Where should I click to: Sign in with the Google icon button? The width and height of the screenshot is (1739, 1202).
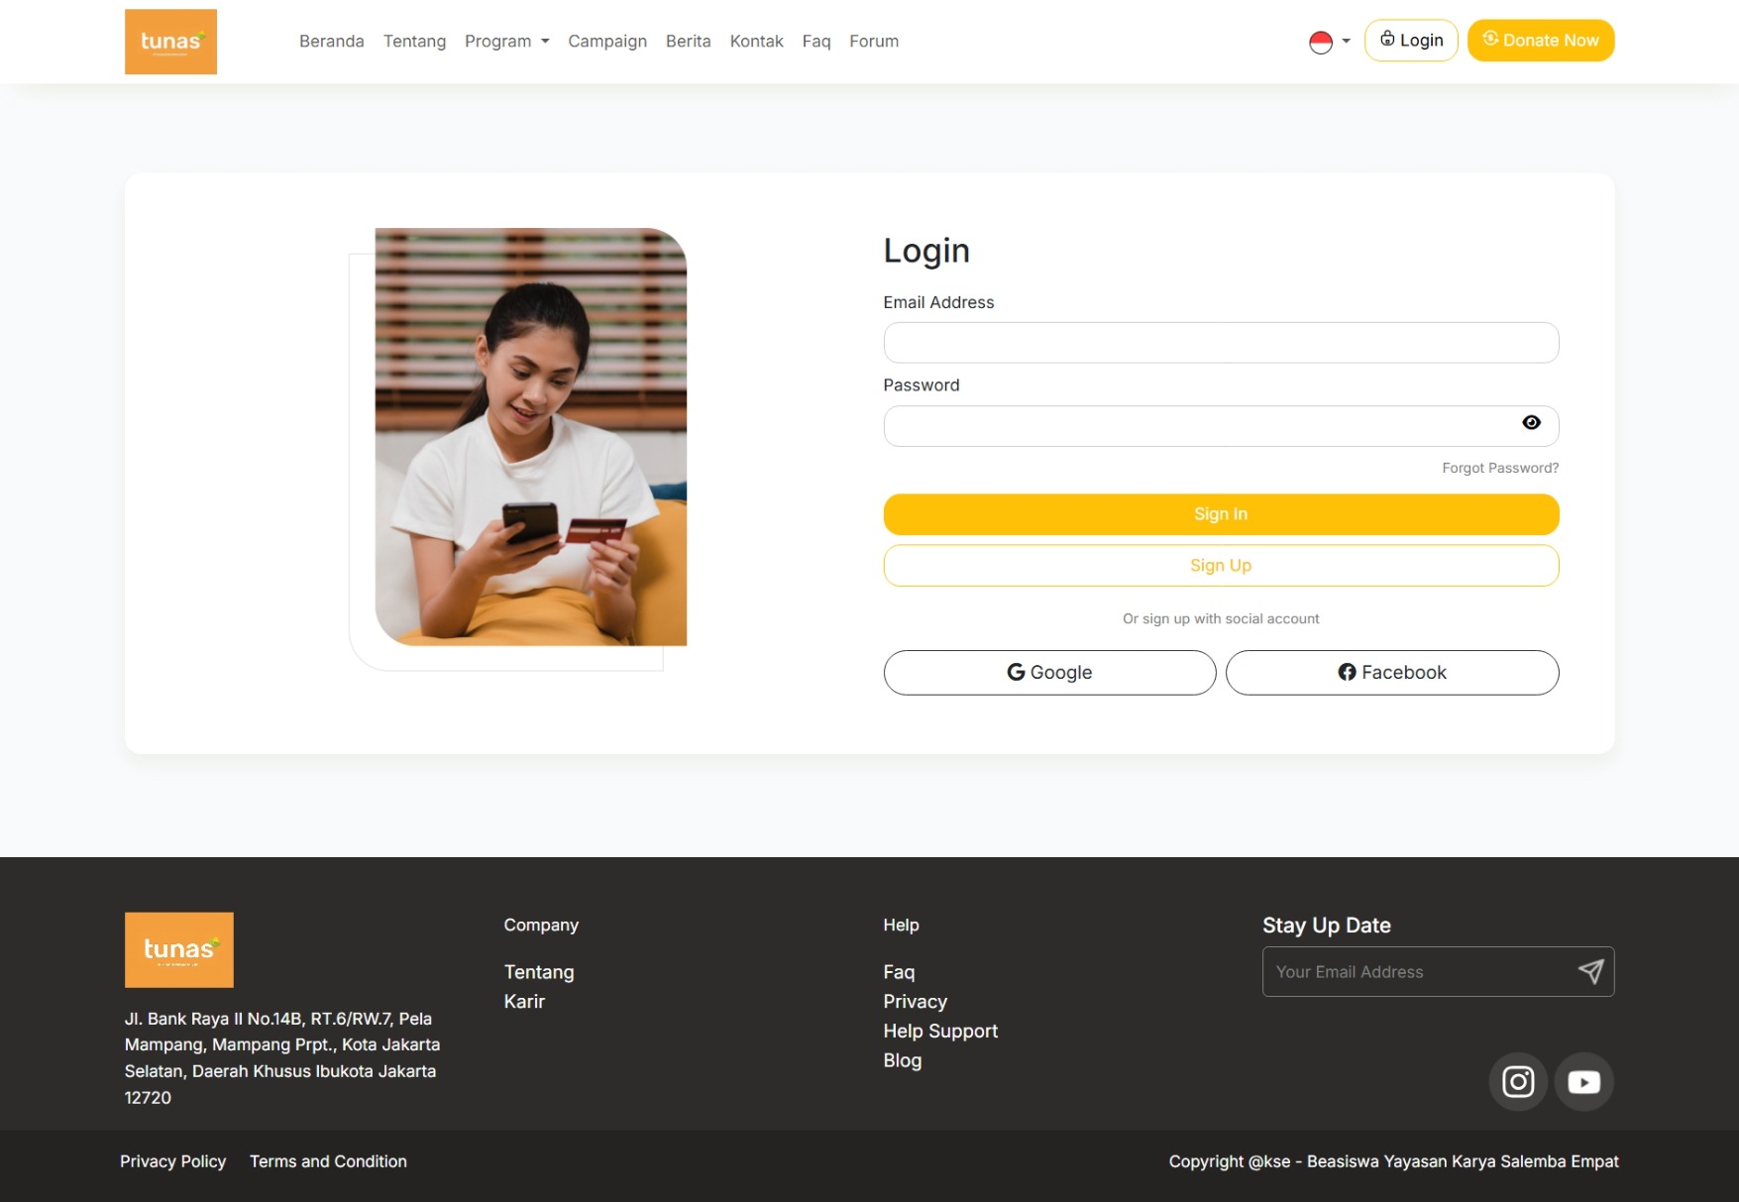pyautogui.click(x=1016, y=671)
